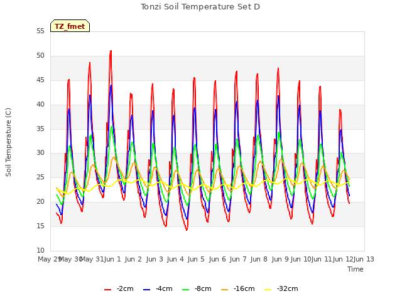The height and width of the screenshot is (301, 402).
Task: Click the 40 y-axis tick label
Action: tap(40, 105)
